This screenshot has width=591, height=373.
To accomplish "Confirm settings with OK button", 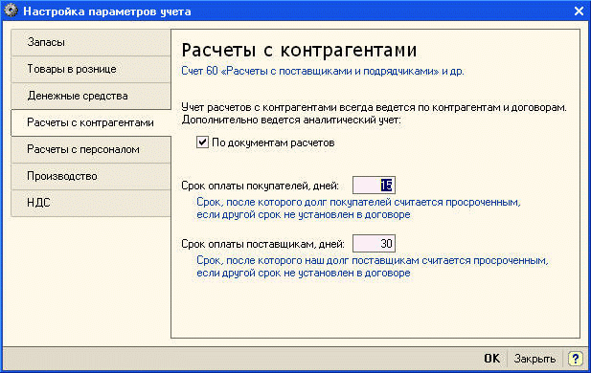I will pyautogui.click(x=492, y=359).
